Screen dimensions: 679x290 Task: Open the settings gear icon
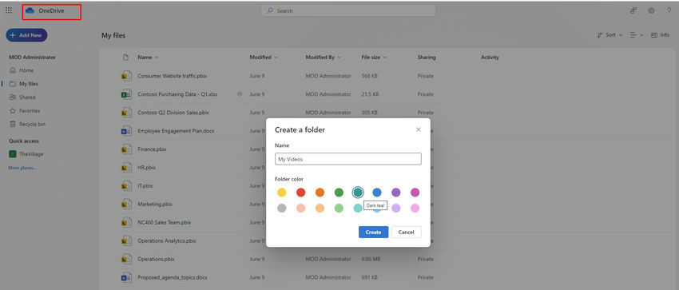(651, 10)
